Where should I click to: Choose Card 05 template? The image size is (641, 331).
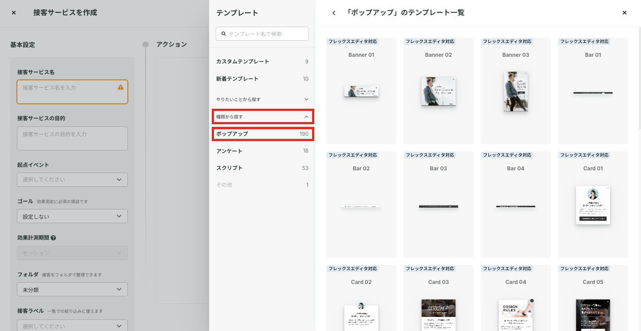tap(593, 298)
